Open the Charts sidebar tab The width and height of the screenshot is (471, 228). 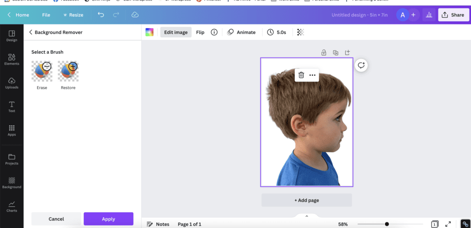[x=12, y=207]
